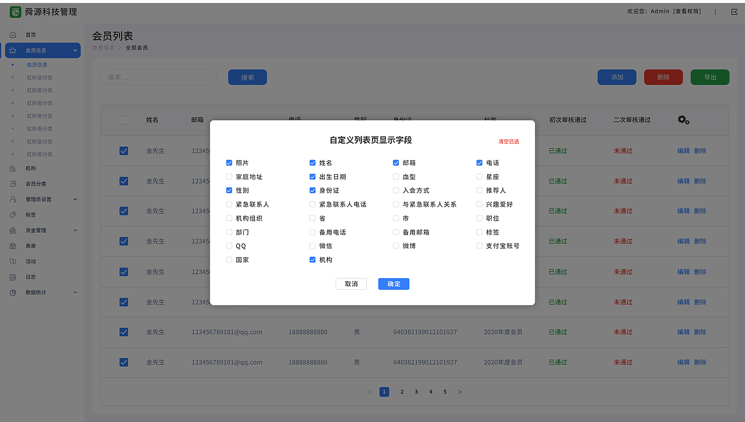Open the 日志 sidebar icon
The image size is (745, 422).
[x=12, y=277]
